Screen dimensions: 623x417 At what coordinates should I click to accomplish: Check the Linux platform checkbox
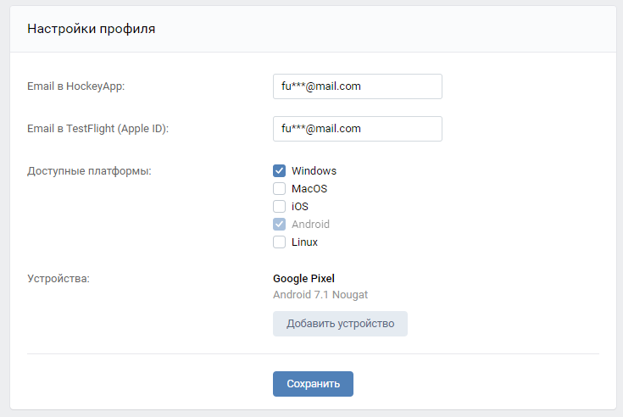tap(280, 242)
